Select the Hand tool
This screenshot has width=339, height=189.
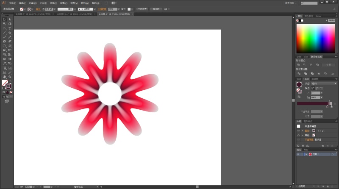(4, 77)
